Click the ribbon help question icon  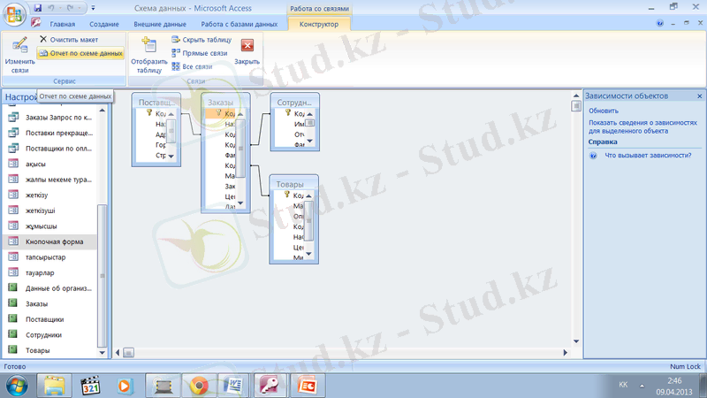[x=659, y=23]
